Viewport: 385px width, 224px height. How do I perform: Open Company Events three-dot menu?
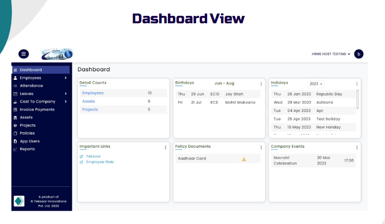click(x=357, y=147)
